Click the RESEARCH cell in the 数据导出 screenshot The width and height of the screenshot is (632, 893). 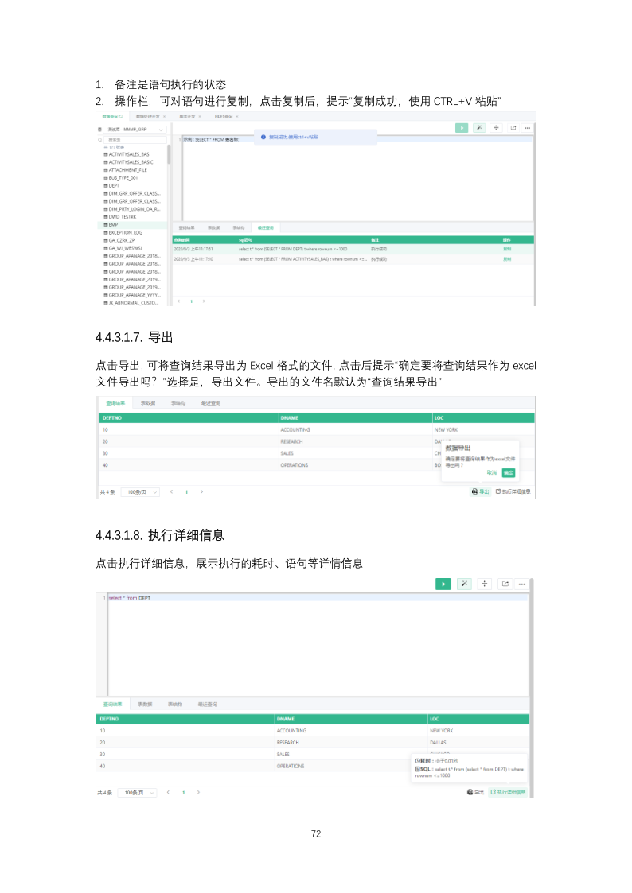291,441
